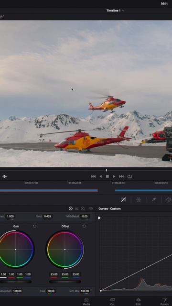Click the Gain wheel label
172x306 pixels.
click(x=16, y=226)
